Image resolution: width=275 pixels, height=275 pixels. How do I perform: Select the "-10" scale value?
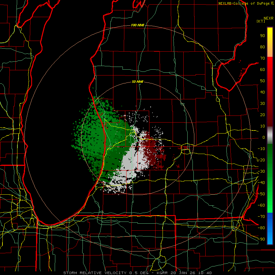(x=261, y=149)
